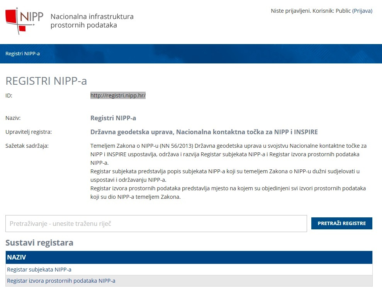Click the 'Naziv:' field label
Screen dimensions: 382x304
click(13, 118)
